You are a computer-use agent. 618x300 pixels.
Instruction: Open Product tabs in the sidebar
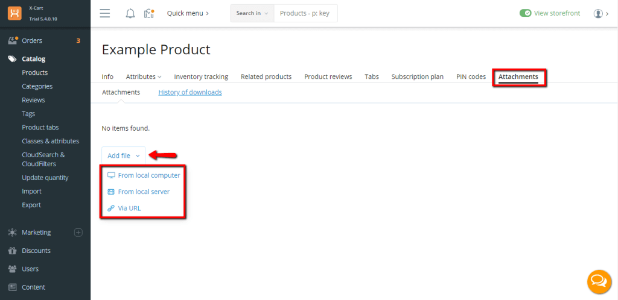pos(40,127)
